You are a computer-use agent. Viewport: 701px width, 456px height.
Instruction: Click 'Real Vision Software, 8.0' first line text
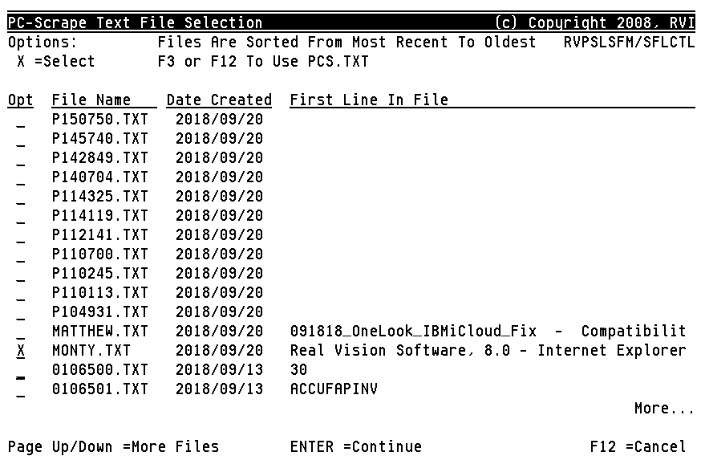tap(400, 350)
